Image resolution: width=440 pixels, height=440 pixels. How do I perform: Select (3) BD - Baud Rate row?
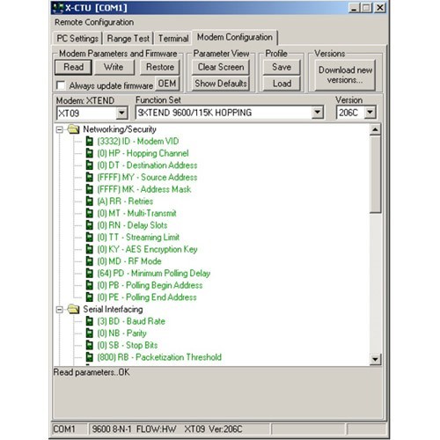(x=131, y=321)
